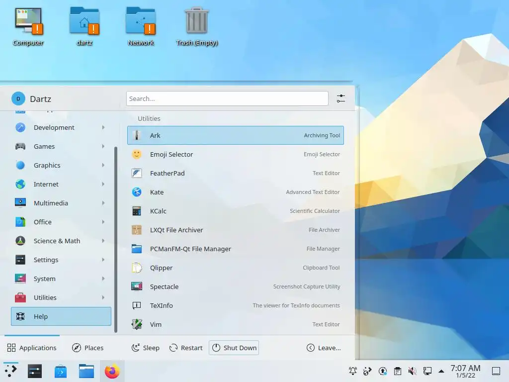The height and width of the screenshot is (382, 509).
Task: Click the application launcher button in taskbar
Action: pos(11,371)
